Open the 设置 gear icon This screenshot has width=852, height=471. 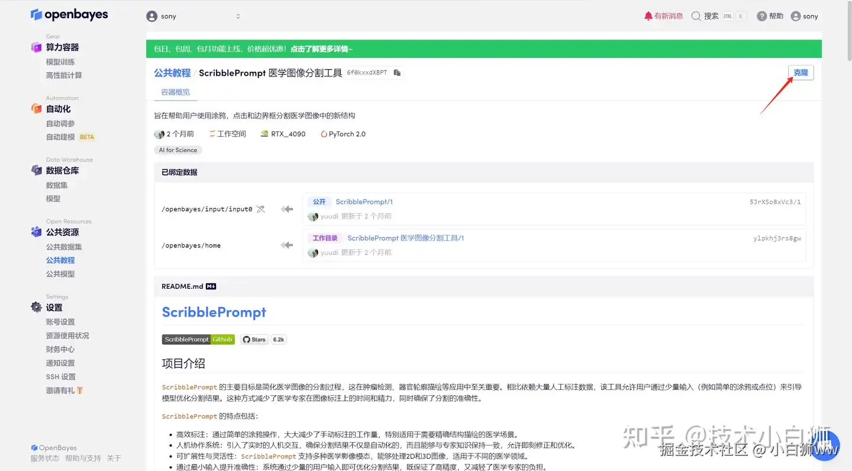pos(37,307)
